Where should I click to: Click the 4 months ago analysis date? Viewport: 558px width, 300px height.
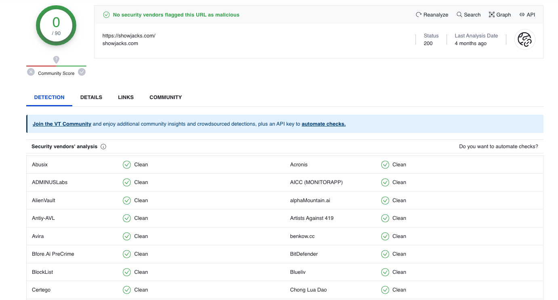point(470,43)
